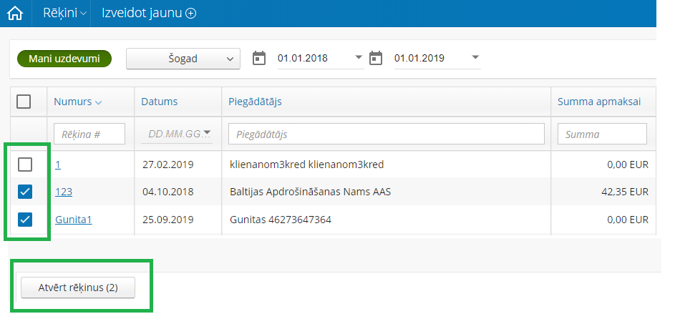Select Izveidot jaunu in the top bar
The image size is (675, 324).
coord(143,14)
